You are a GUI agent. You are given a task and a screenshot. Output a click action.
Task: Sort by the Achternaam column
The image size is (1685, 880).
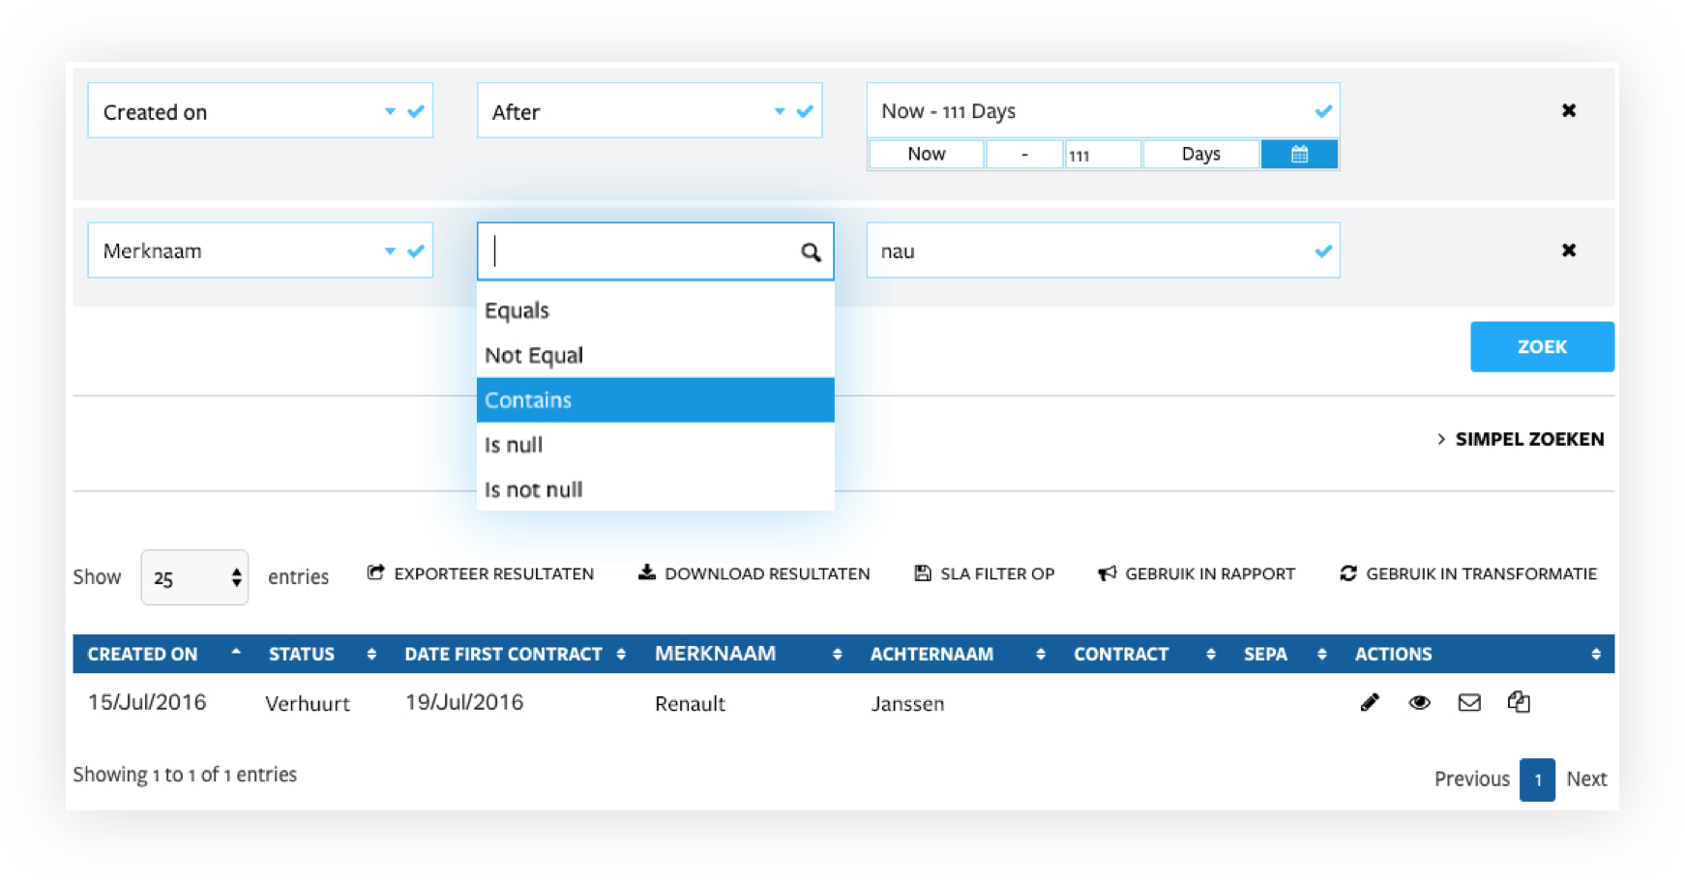[x=958, y=654]
